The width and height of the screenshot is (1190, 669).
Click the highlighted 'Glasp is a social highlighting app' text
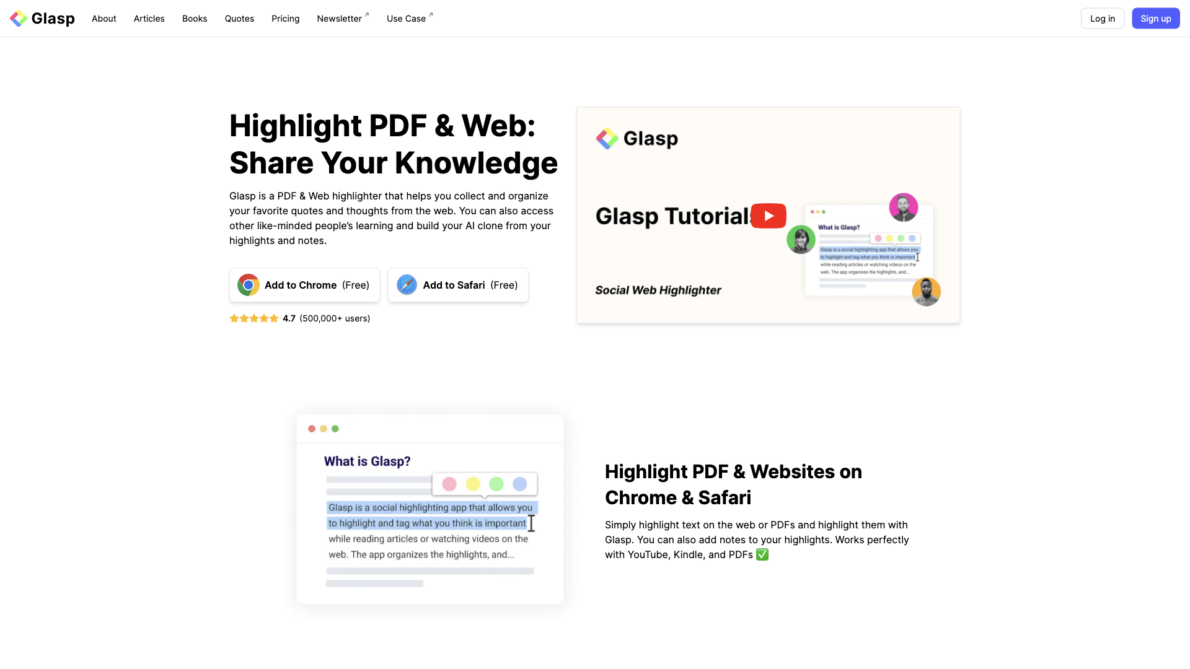[x=431, y=507]
